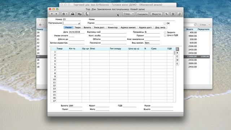Click the Скасувати button
The height and width of the screenshot is (130, 231).
point(142,14)
